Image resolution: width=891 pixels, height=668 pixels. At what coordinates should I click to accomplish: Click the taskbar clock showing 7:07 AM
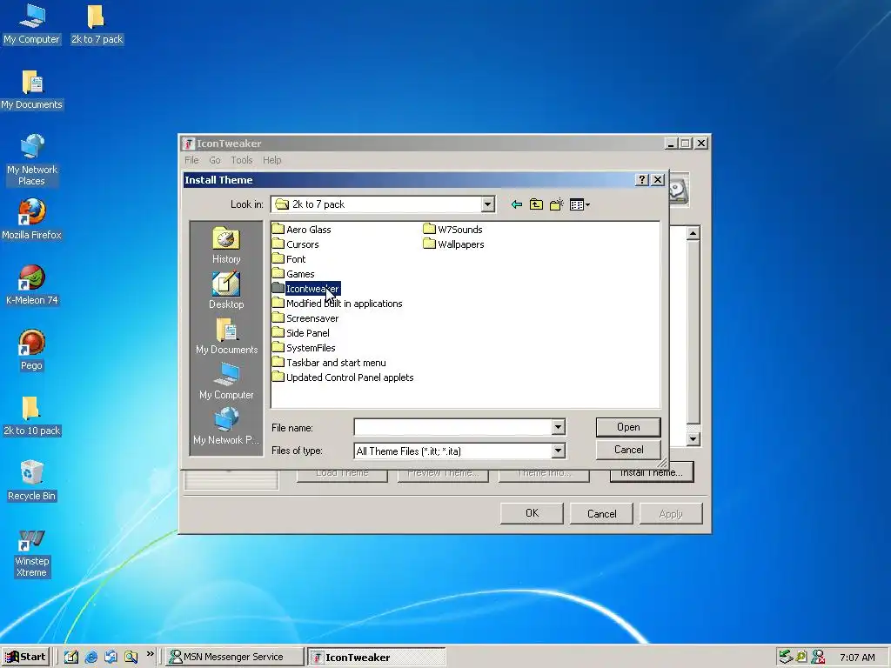[857, 658]
